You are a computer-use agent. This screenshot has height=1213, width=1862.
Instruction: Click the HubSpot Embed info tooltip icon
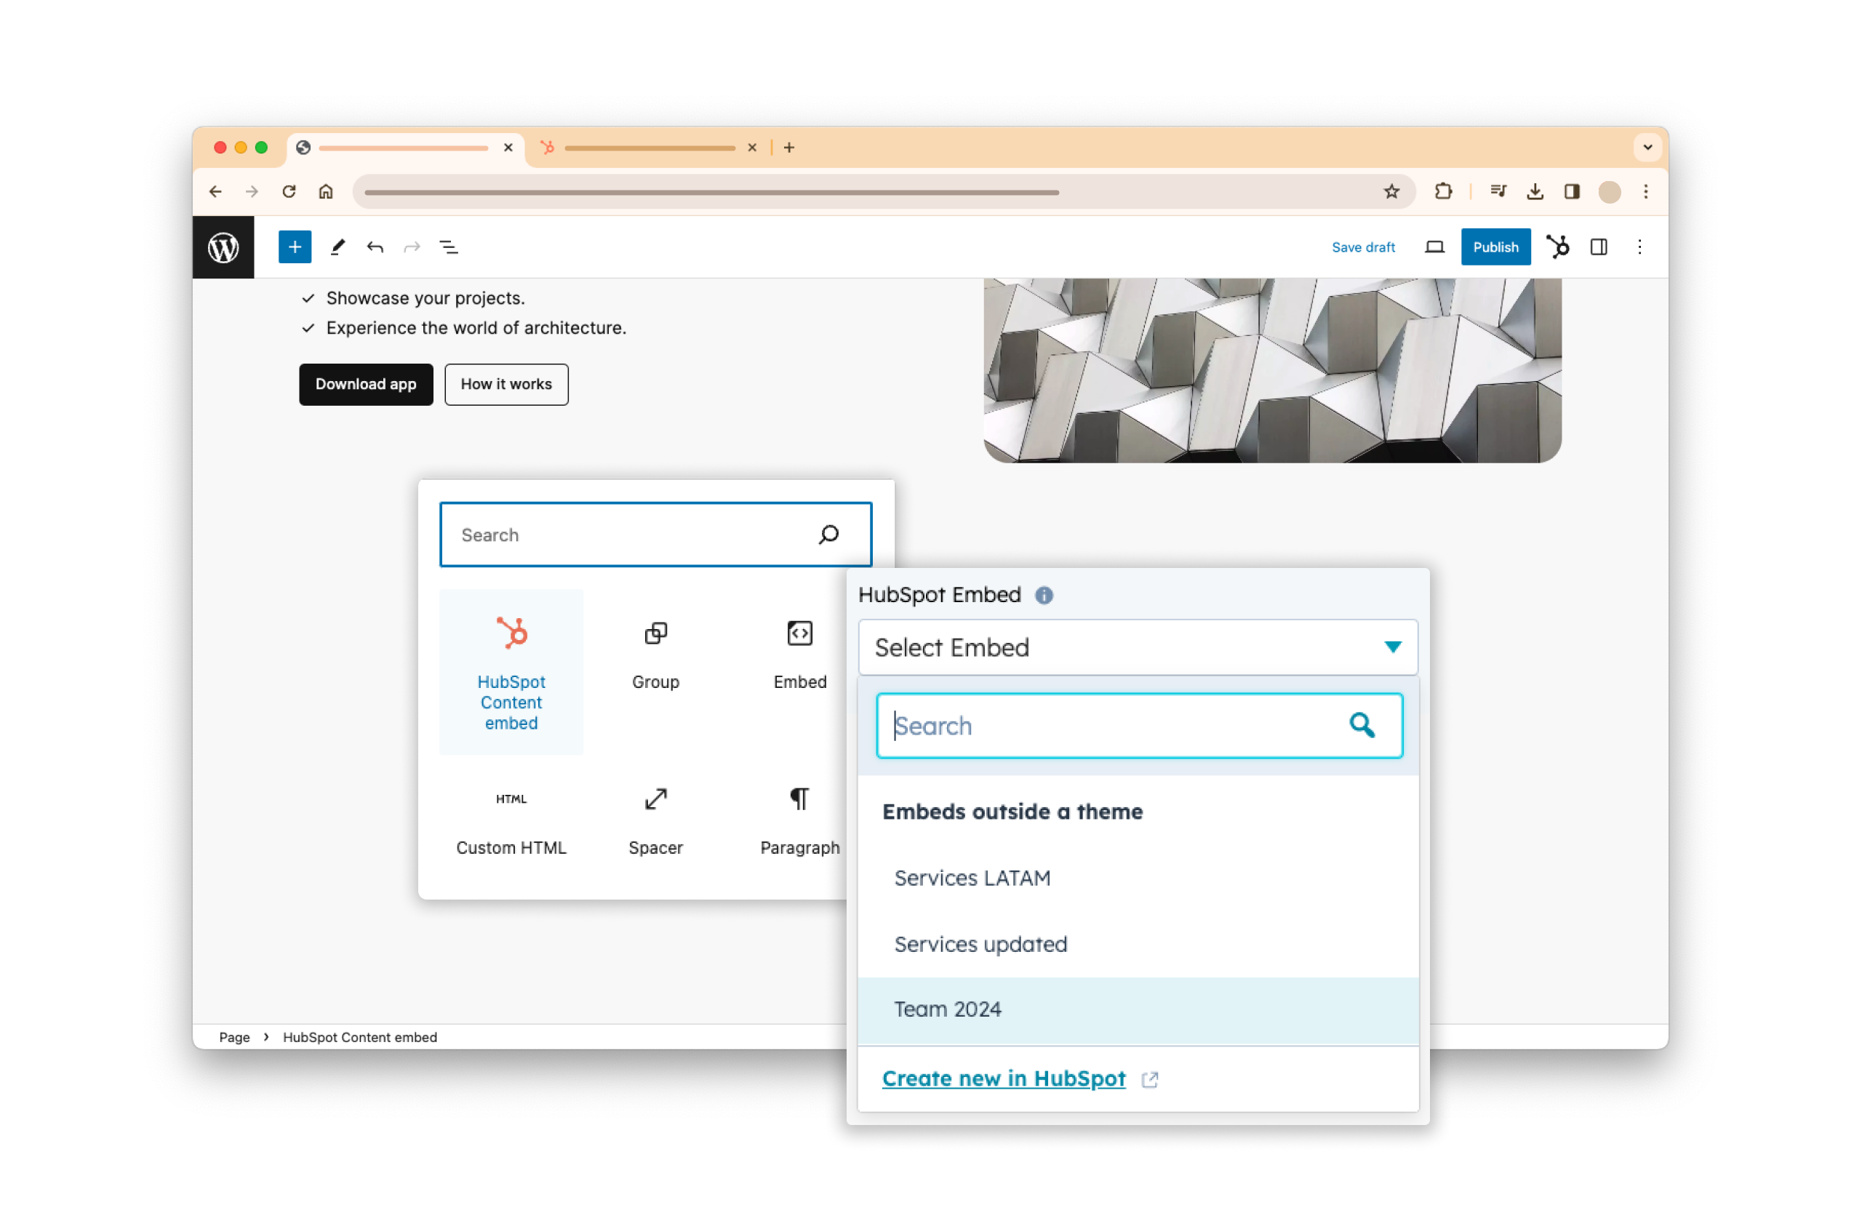coord(1045,594)
